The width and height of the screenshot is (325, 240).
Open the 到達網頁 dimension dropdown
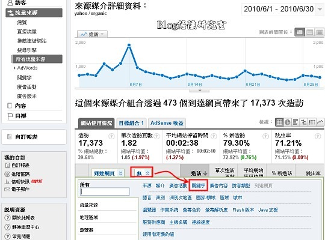click(108, 173)
